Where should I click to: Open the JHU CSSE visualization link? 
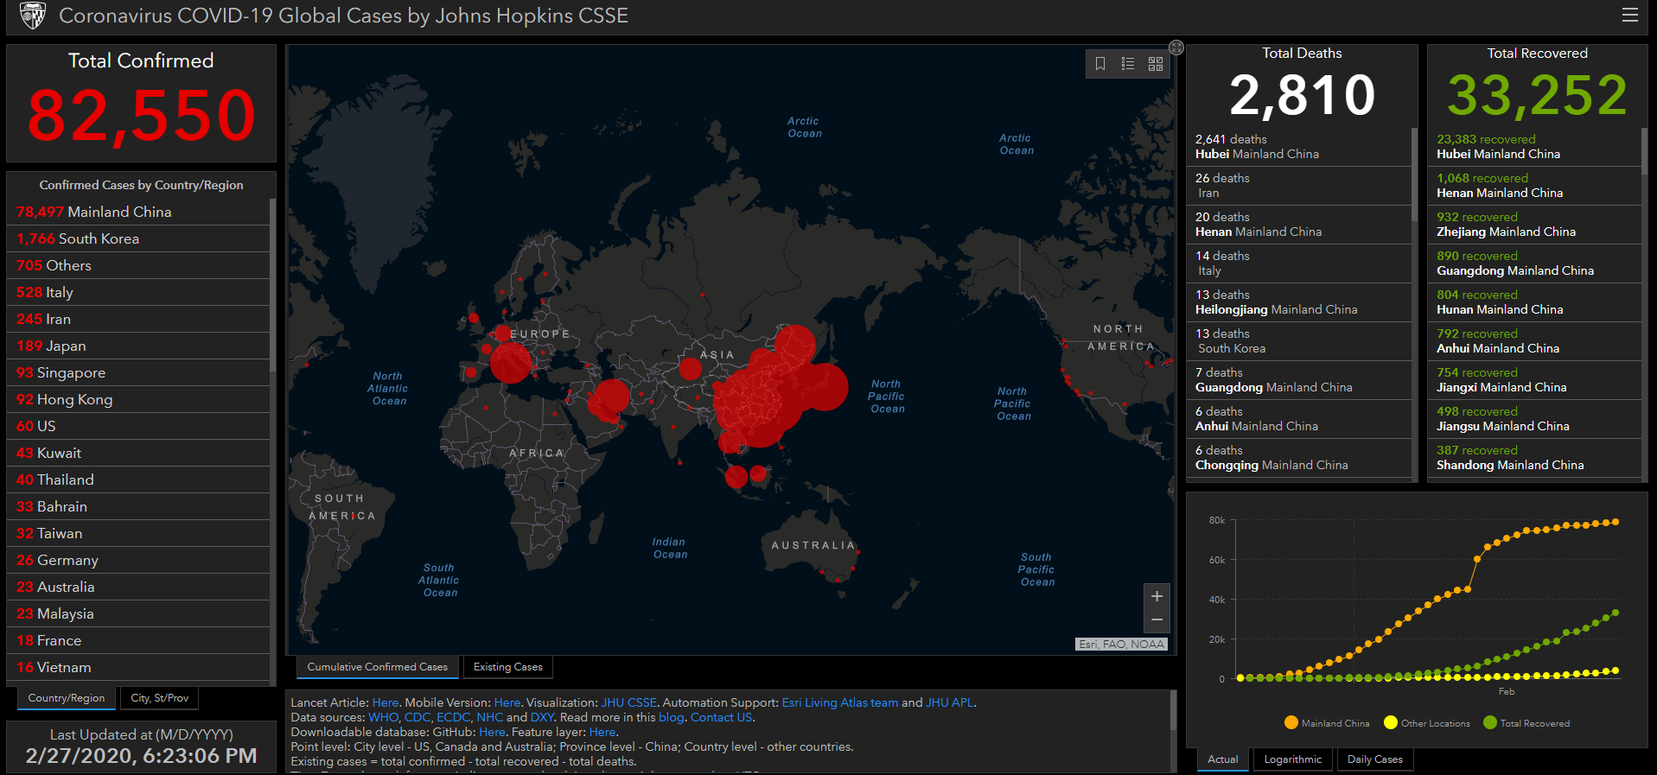[629, 702]
